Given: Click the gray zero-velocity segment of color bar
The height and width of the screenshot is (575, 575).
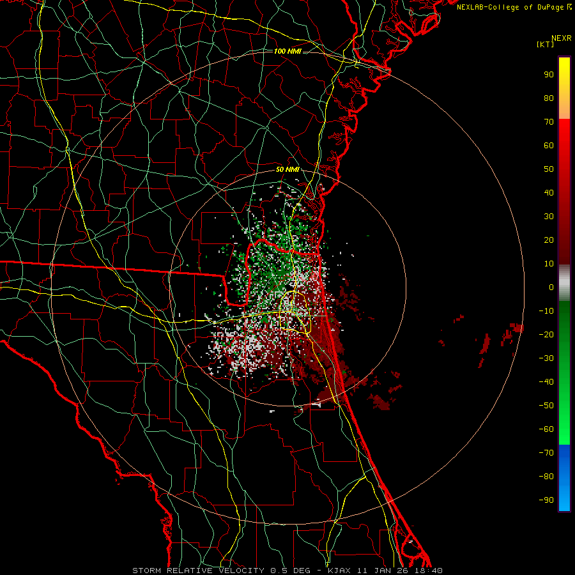Looking at the screenshot, I should pyautogui.click(x=564, y=283).
